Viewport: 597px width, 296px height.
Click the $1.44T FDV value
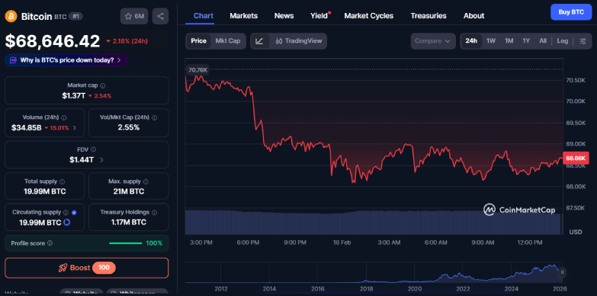[82, 160]
